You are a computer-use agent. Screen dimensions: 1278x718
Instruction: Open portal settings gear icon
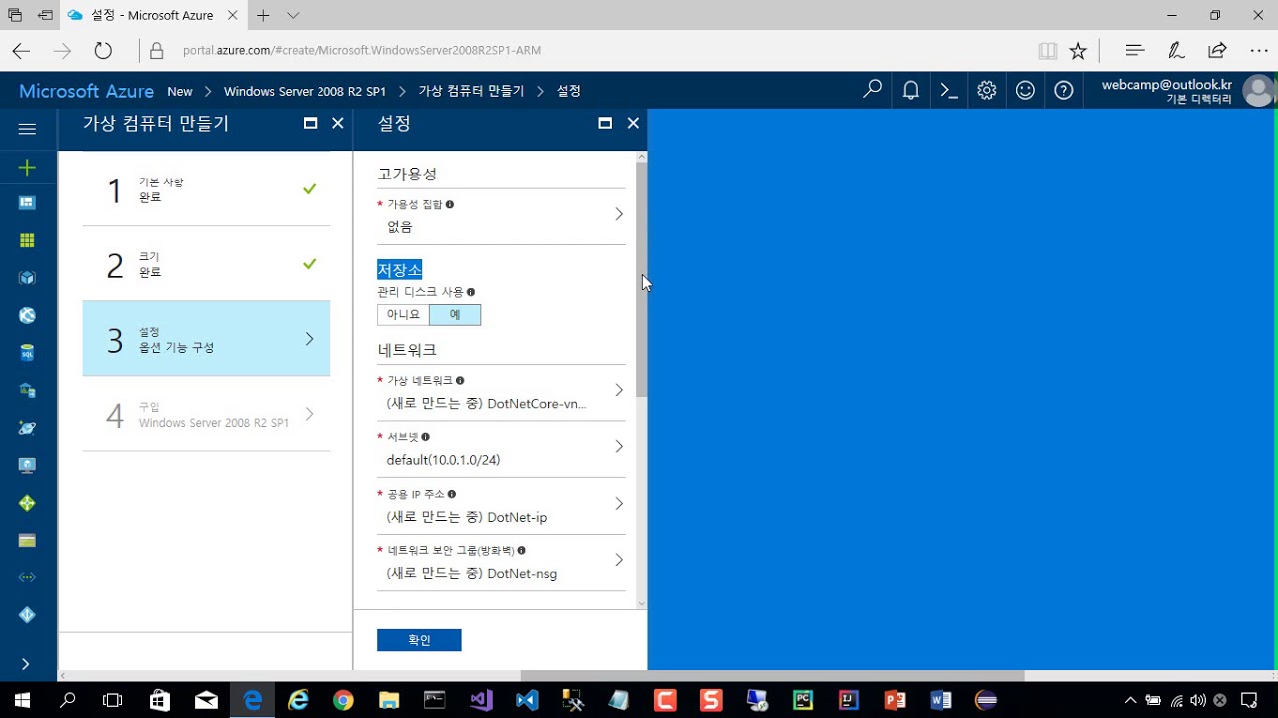point(987,90)
